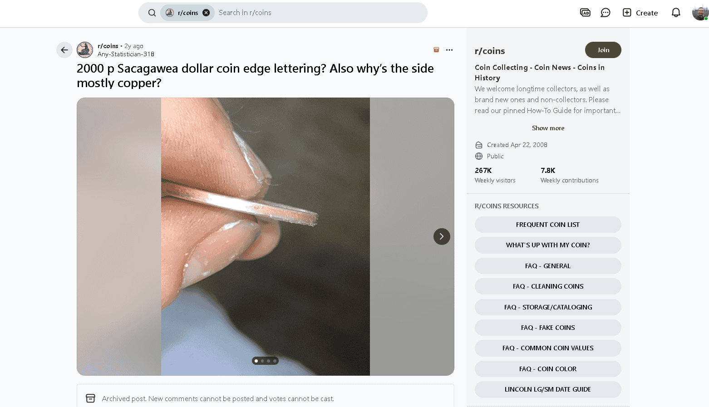The image size is (709, 407).
Task: Click the search magnifier icon
Action: pyautogui.click(x=152, y=13)
